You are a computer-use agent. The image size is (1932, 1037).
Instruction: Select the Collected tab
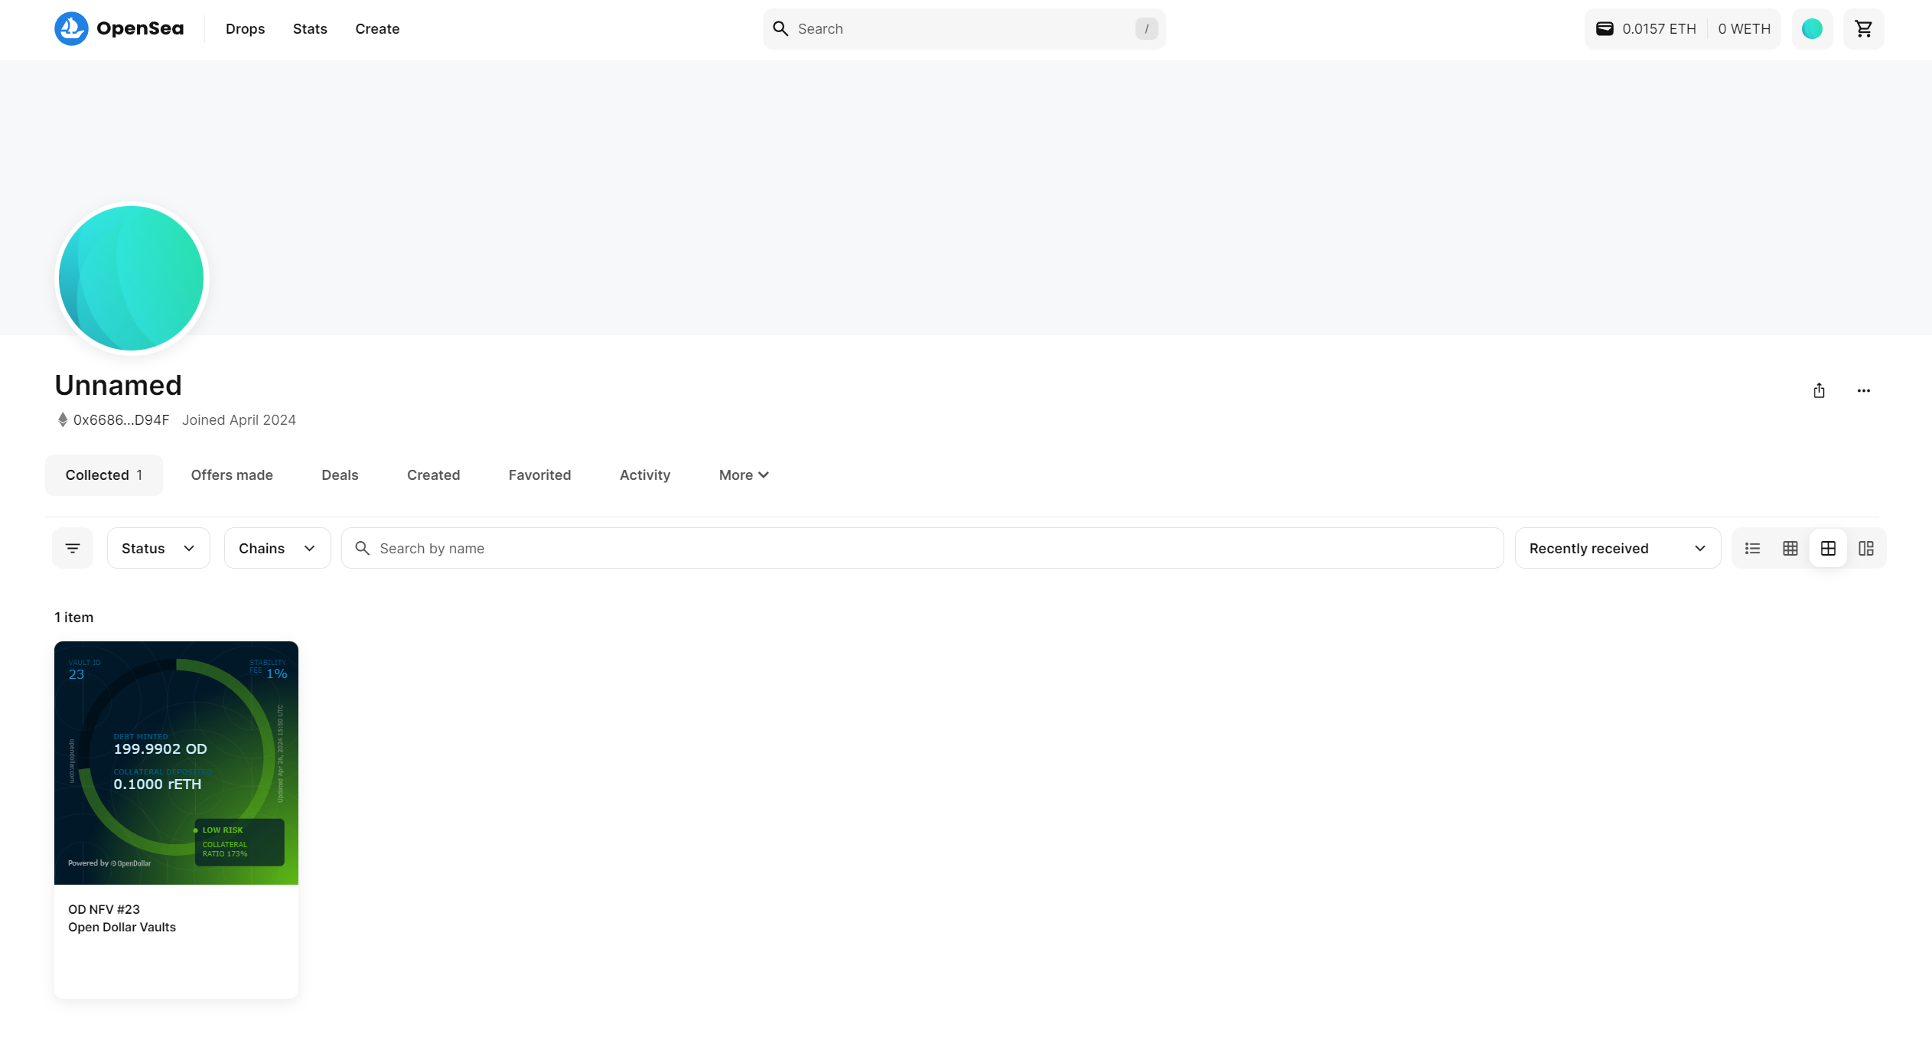click(104, 474)
